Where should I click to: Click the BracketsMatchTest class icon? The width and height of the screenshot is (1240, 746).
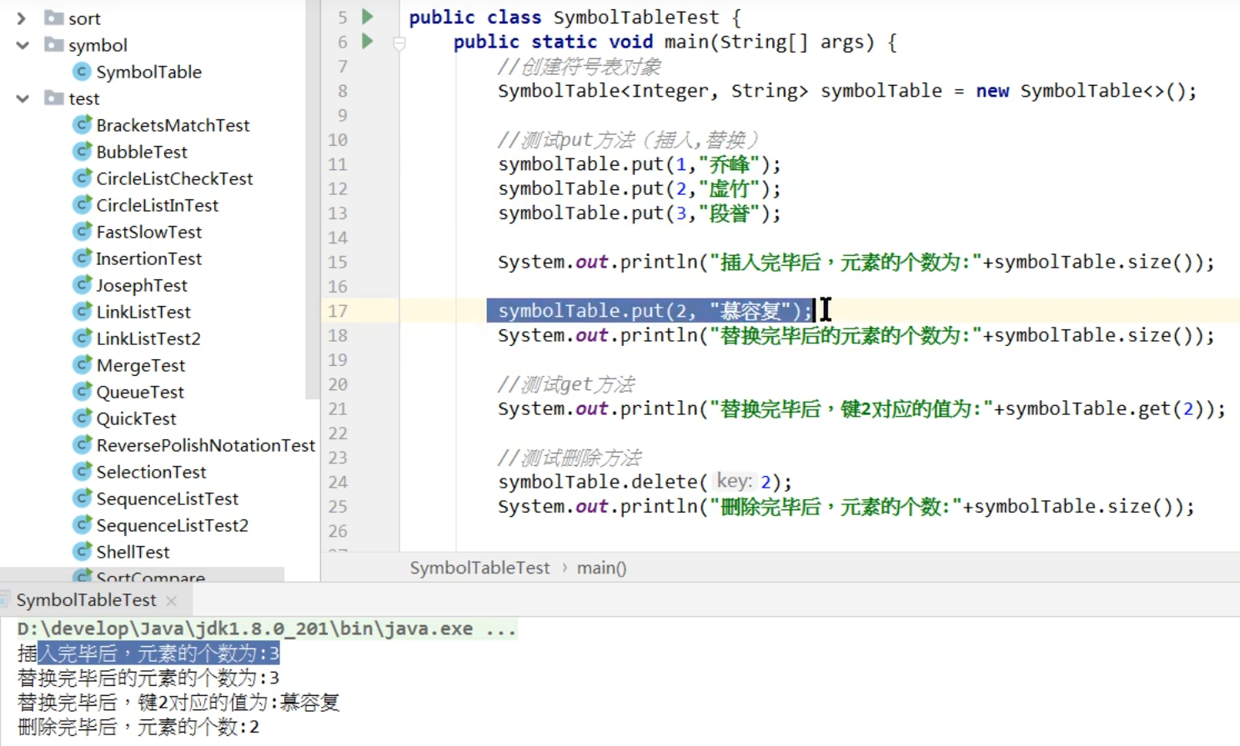click(82, 124)
